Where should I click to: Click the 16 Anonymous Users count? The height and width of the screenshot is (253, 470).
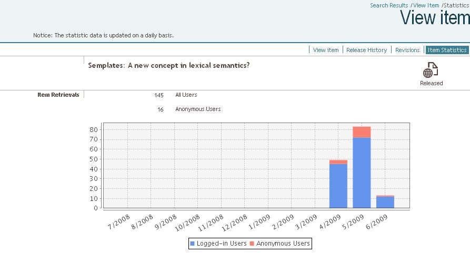coord(160,109)
